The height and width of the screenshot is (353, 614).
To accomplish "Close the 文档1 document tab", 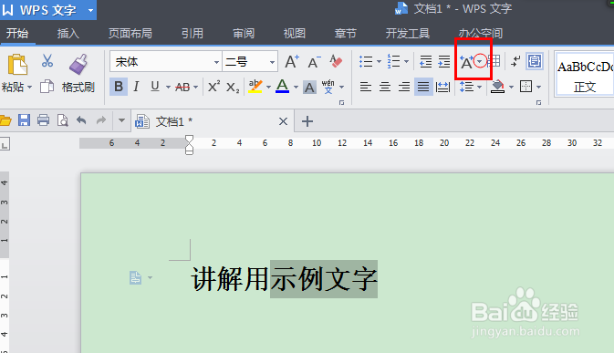I will [283, 121].
